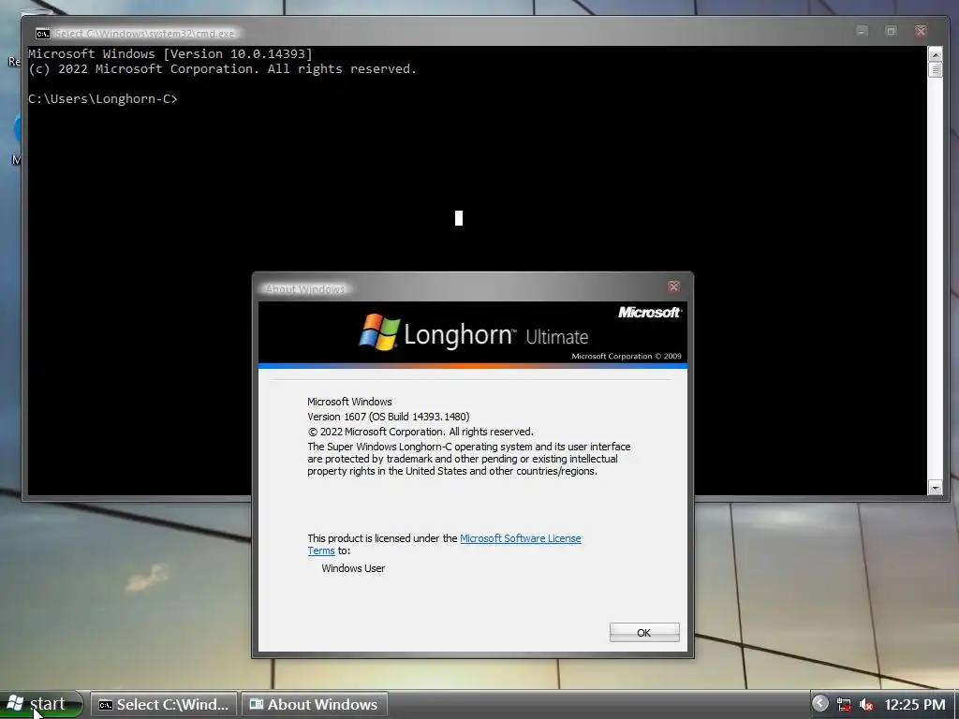The width and height of the screenshot is (959, 719).
Task: Click cmd scrollbar up arrow
Action: pos(936,53)
